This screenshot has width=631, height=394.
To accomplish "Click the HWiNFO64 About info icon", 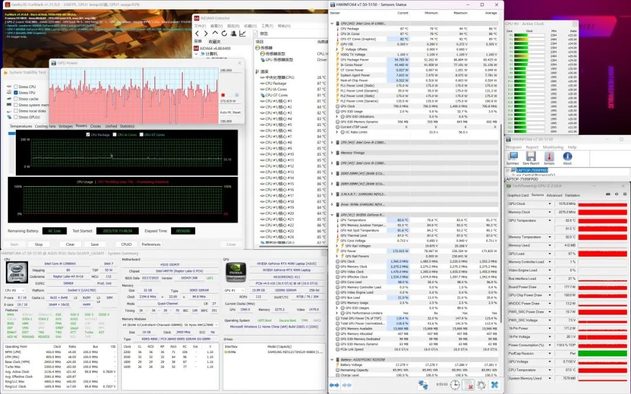I will click(567, 157).
